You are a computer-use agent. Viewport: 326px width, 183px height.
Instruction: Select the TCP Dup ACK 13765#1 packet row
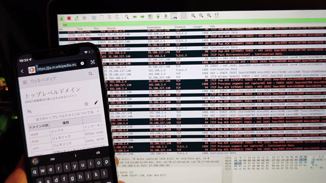[215, 80]
